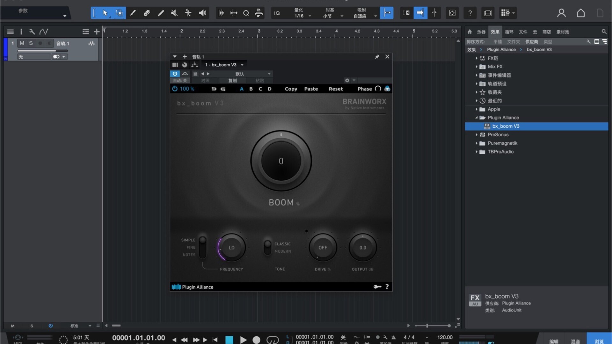Open the 混音 mix view
Image resolution: width=612 pixels, height=344 pixels.
tap(575, 341)
